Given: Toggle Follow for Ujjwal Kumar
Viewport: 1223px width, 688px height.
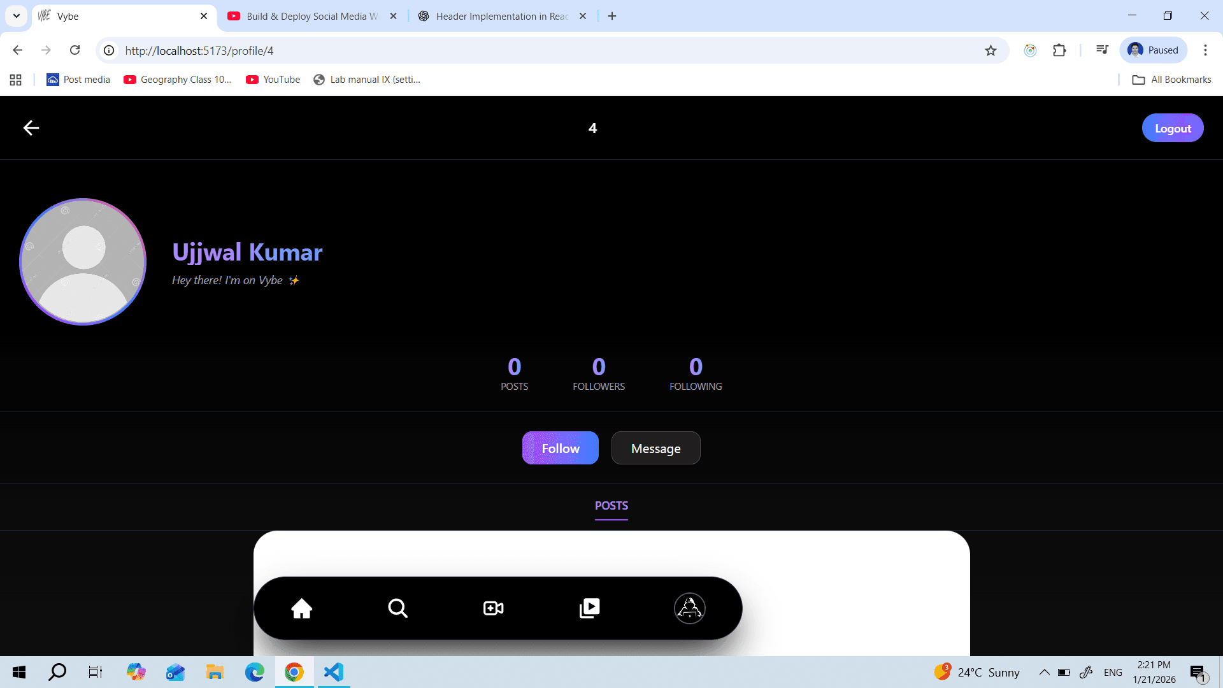Looking at the screenshot, I should click(560, 448).
